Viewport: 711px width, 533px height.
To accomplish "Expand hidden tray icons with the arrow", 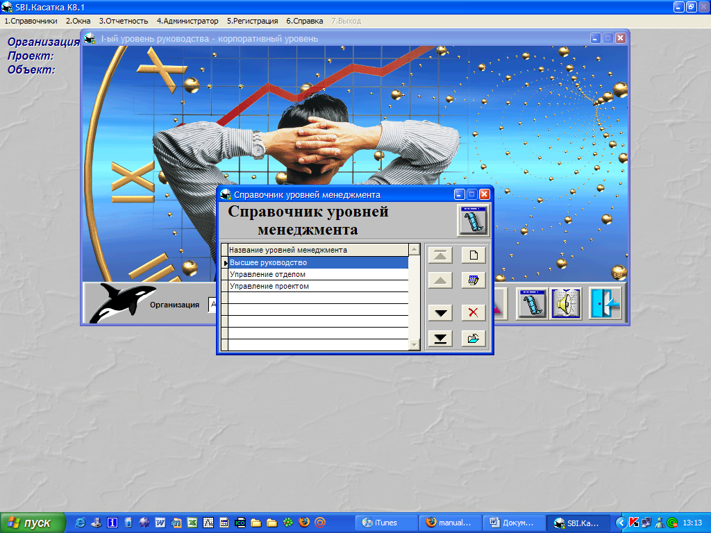I will click(x=621, y=523).
